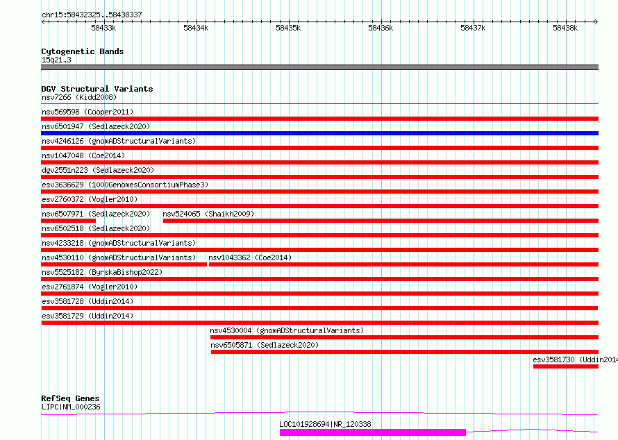
Task: Open the nsv1043362 (Coe2014) variant label
Action: [250, 257]
